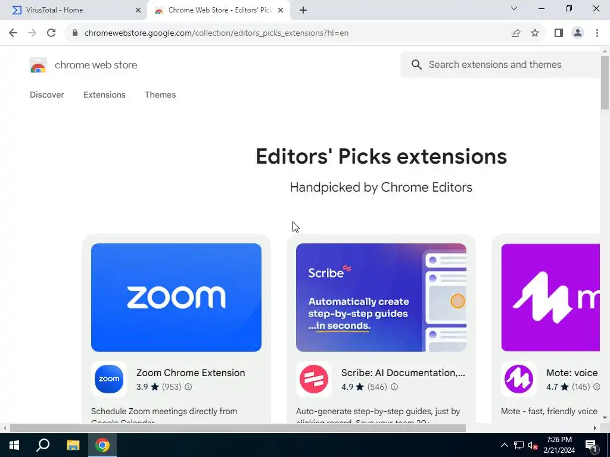Screen dimensions: 610x457
Task: Close the VirusTotal tab
Action: (x=138, y=10)
